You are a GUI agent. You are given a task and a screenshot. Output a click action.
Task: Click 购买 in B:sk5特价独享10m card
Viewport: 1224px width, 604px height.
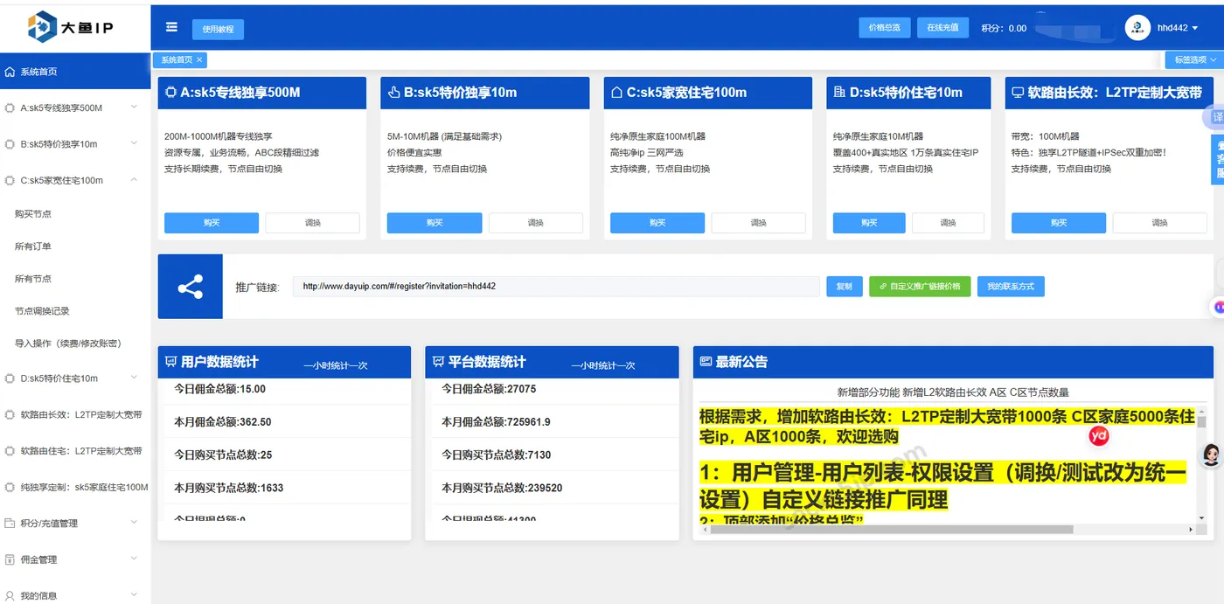[435, 223]
